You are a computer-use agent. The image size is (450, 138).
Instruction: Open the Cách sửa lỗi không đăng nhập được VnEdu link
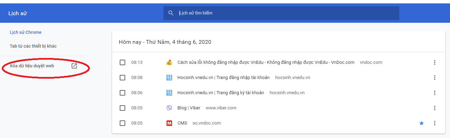coord(266,62)
